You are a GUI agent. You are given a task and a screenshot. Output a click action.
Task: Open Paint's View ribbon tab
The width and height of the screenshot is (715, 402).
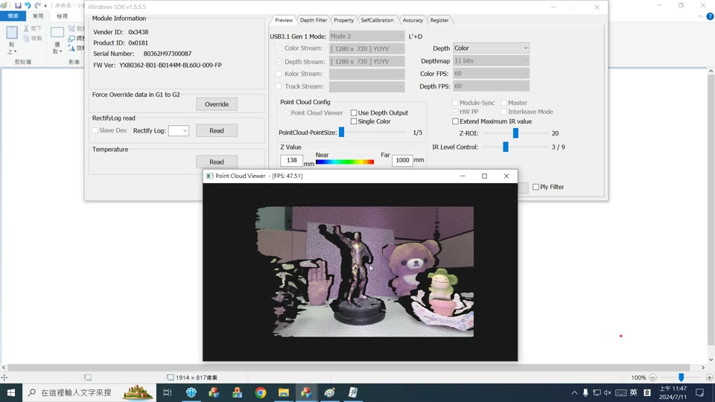coord(62,16)
